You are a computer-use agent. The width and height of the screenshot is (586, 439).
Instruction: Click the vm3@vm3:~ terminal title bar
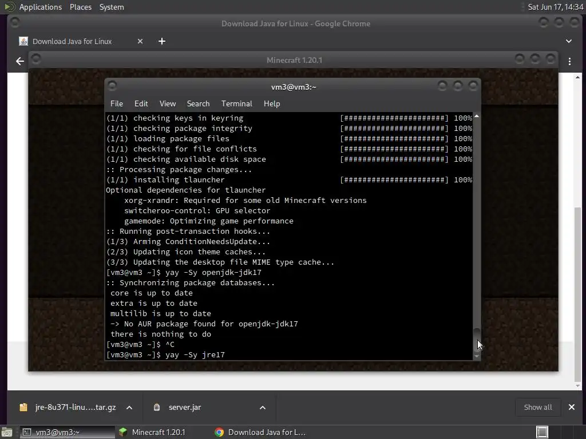coord(294,87)
